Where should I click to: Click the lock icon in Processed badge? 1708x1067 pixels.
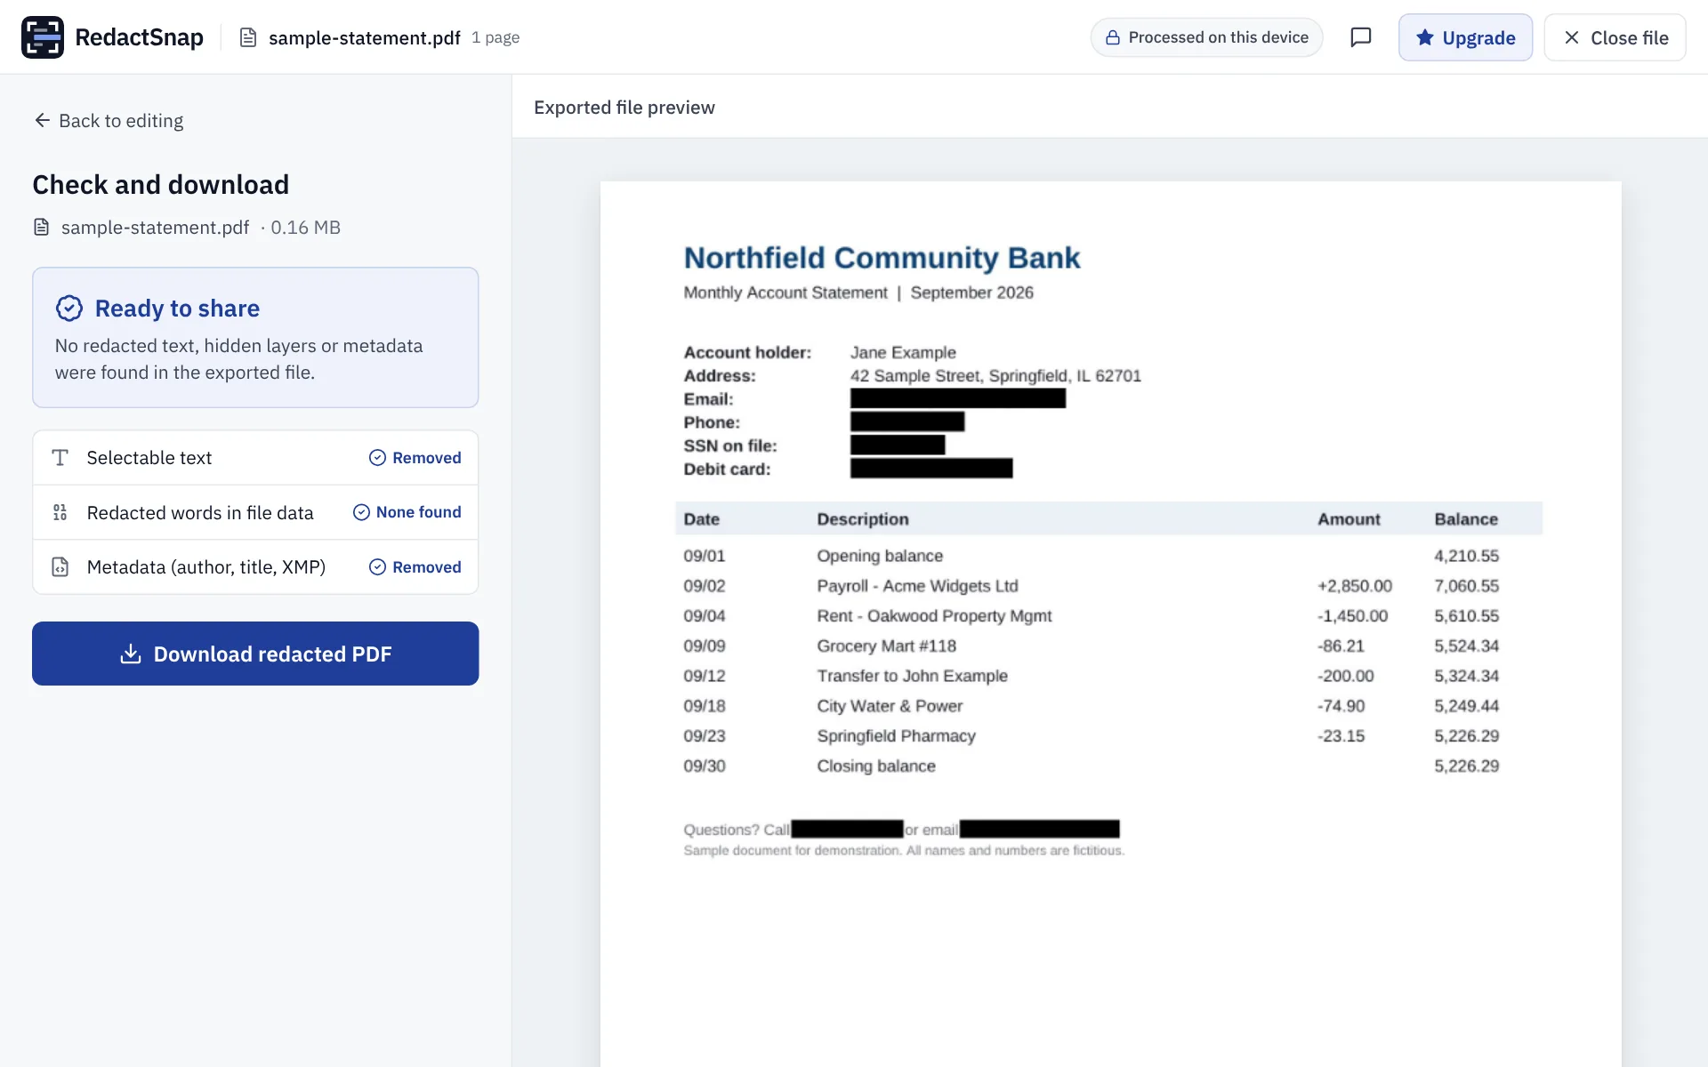pos(1112,37)
